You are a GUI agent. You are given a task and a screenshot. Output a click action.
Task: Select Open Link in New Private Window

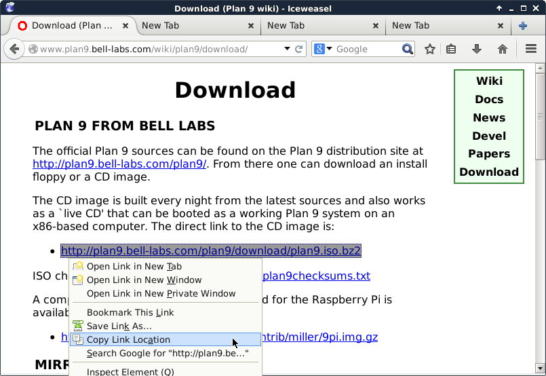click(x=161, y=294)
